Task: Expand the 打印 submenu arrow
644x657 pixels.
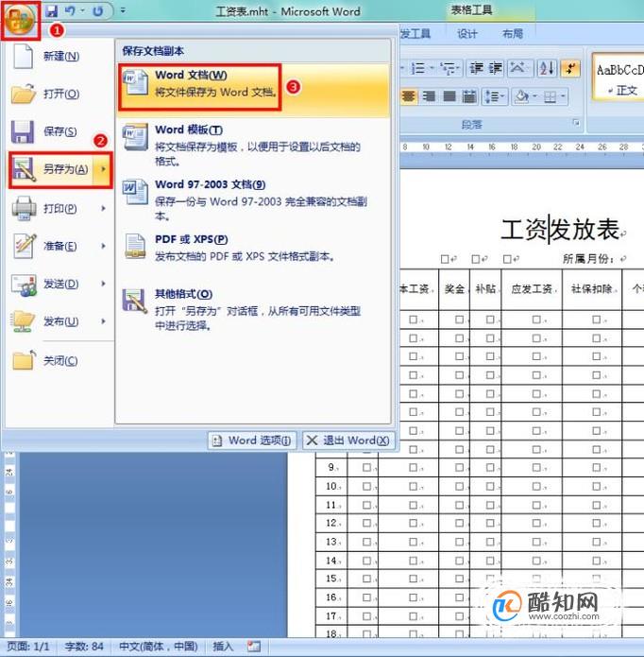Action: pyautogui.click(x=103, y=208)
